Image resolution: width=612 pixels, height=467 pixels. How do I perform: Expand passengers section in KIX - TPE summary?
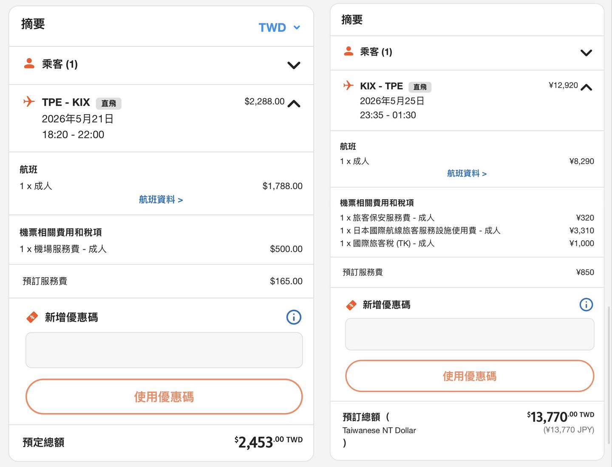coord(586,53)
